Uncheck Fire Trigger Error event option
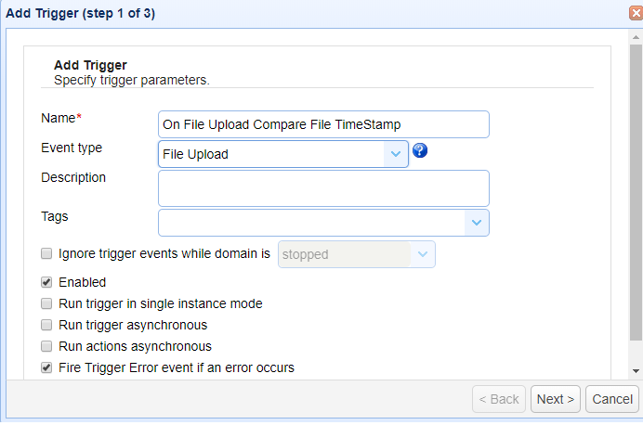The height and width of the screenshot is (425, 643). (46, 367)
